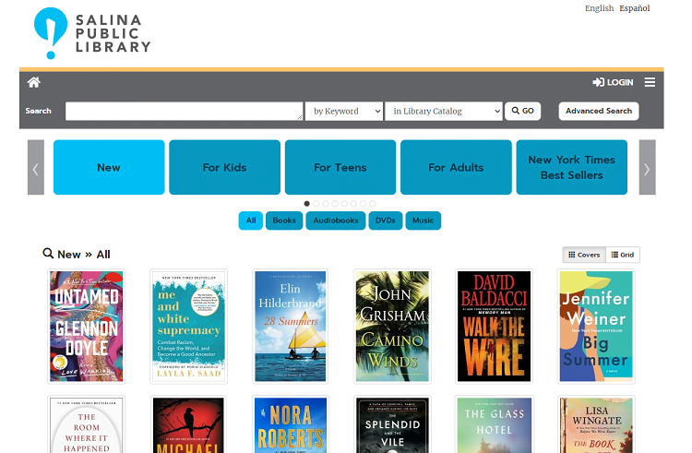Switch results to Covers view
This screenshot has width=692, height=453.
[584, 255]
